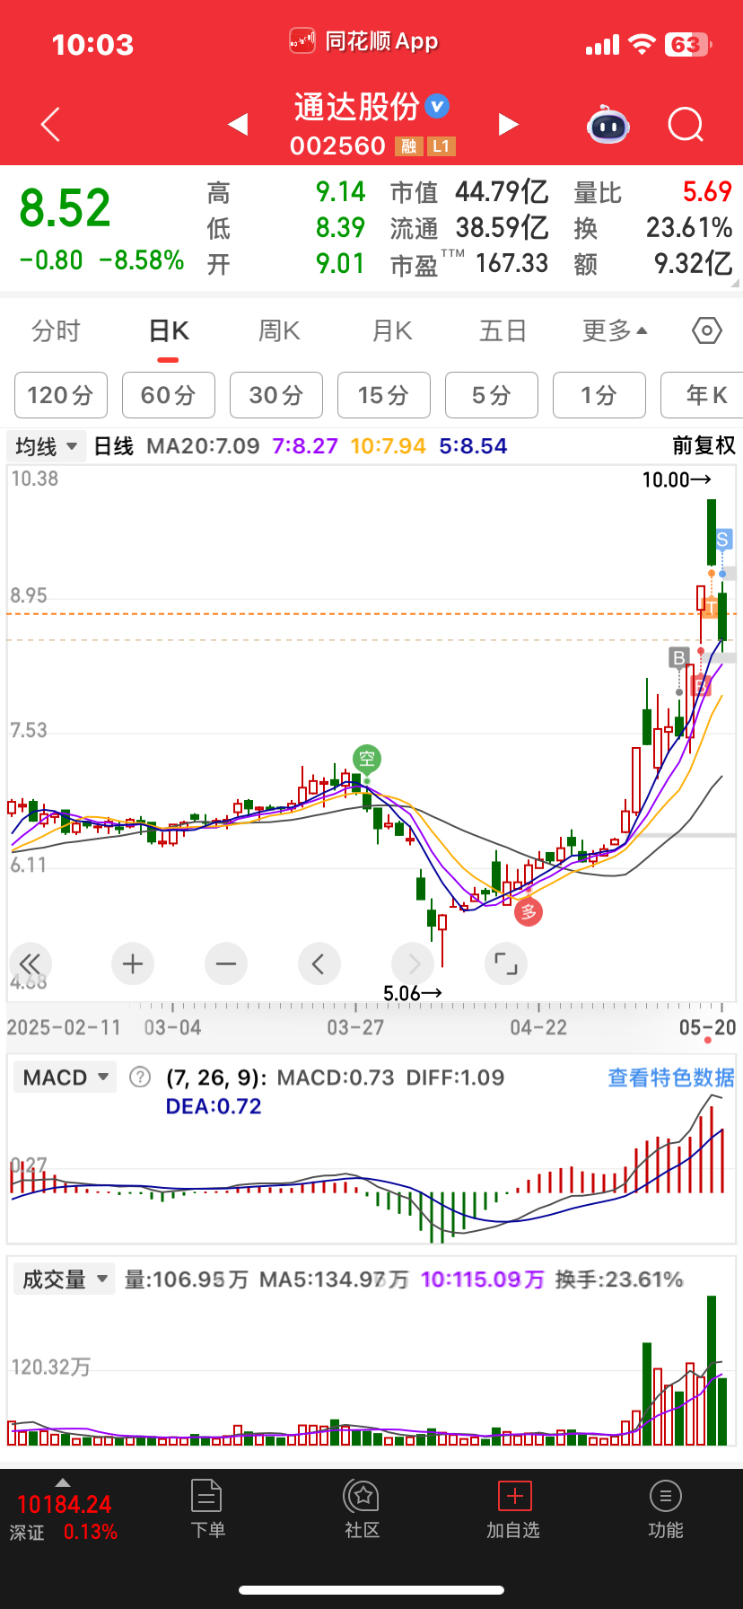743x1609 pixels.
Task: Expand the 成交量 indicator dropdown
Action: click(x=65, y=1279)
